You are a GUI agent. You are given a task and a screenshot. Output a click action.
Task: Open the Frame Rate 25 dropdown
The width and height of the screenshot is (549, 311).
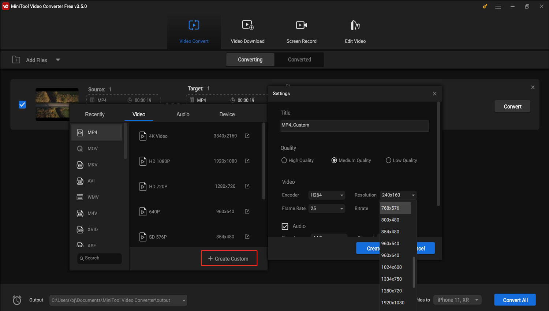(x=326, y=209)
